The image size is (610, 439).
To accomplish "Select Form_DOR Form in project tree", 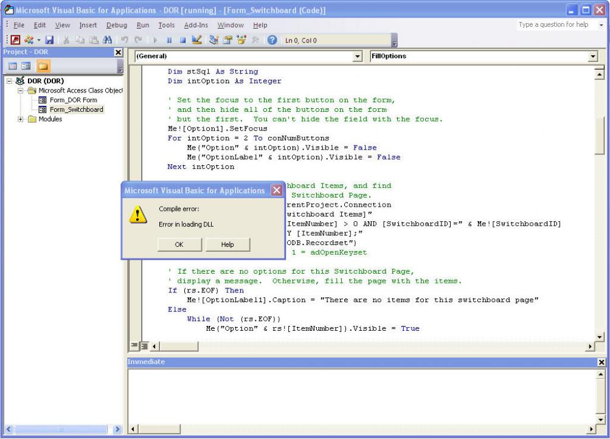I will [x=73, y=100].
